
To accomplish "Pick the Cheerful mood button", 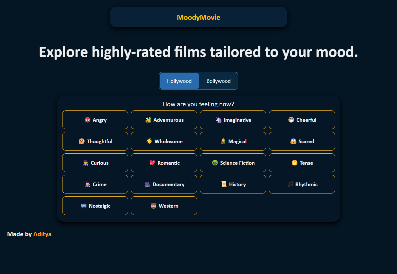I will tap(302, 120).
